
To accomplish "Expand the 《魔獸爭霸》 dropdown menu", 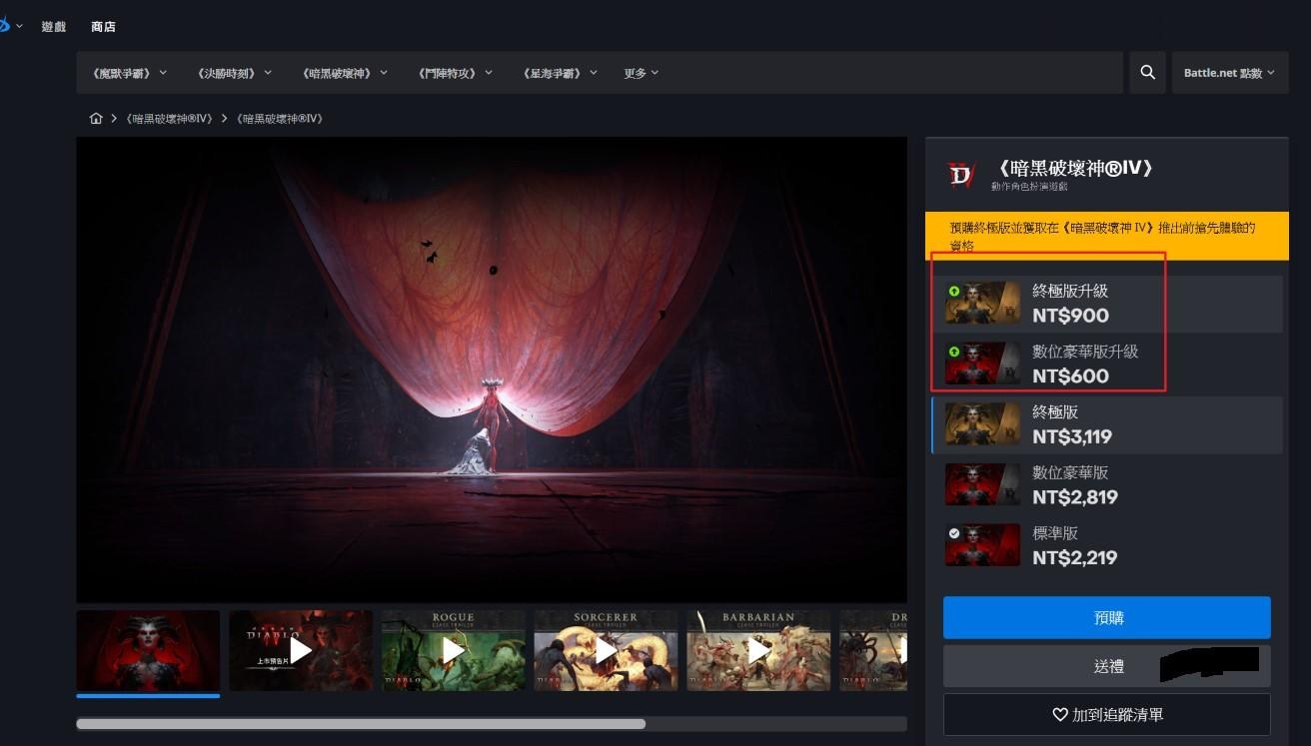I will click(x=128, y=73).
